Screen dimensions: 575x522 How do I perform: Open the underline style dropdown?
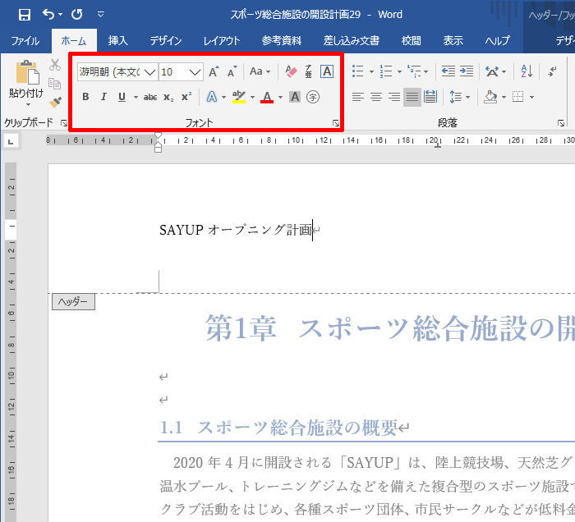pyautogui.click(x=136, y=97)
